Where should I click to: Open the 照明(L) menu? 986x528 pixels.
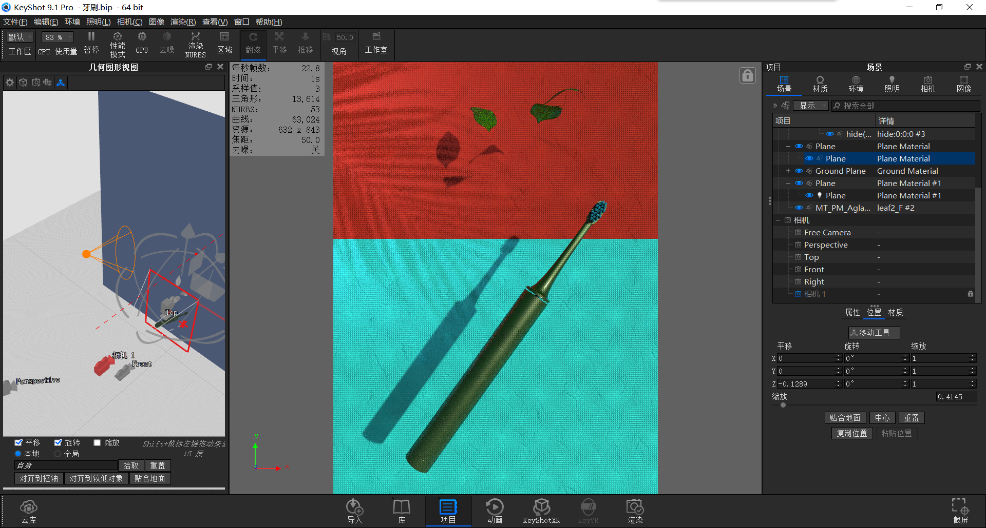point(98,22)
